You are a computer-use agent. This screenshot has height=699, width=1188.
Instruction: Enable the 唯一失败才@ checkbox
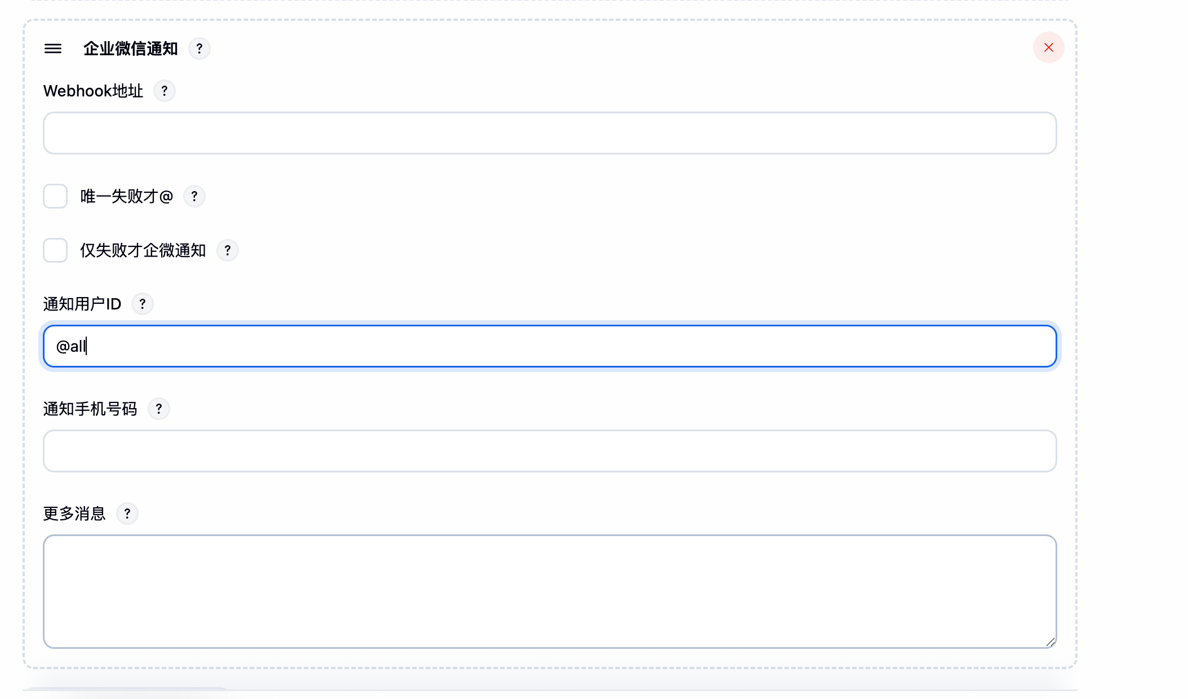[x=55, y=196]
